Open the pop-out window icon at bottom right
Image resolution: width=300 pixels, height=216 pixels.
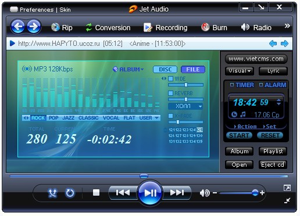tap(287, 188)
